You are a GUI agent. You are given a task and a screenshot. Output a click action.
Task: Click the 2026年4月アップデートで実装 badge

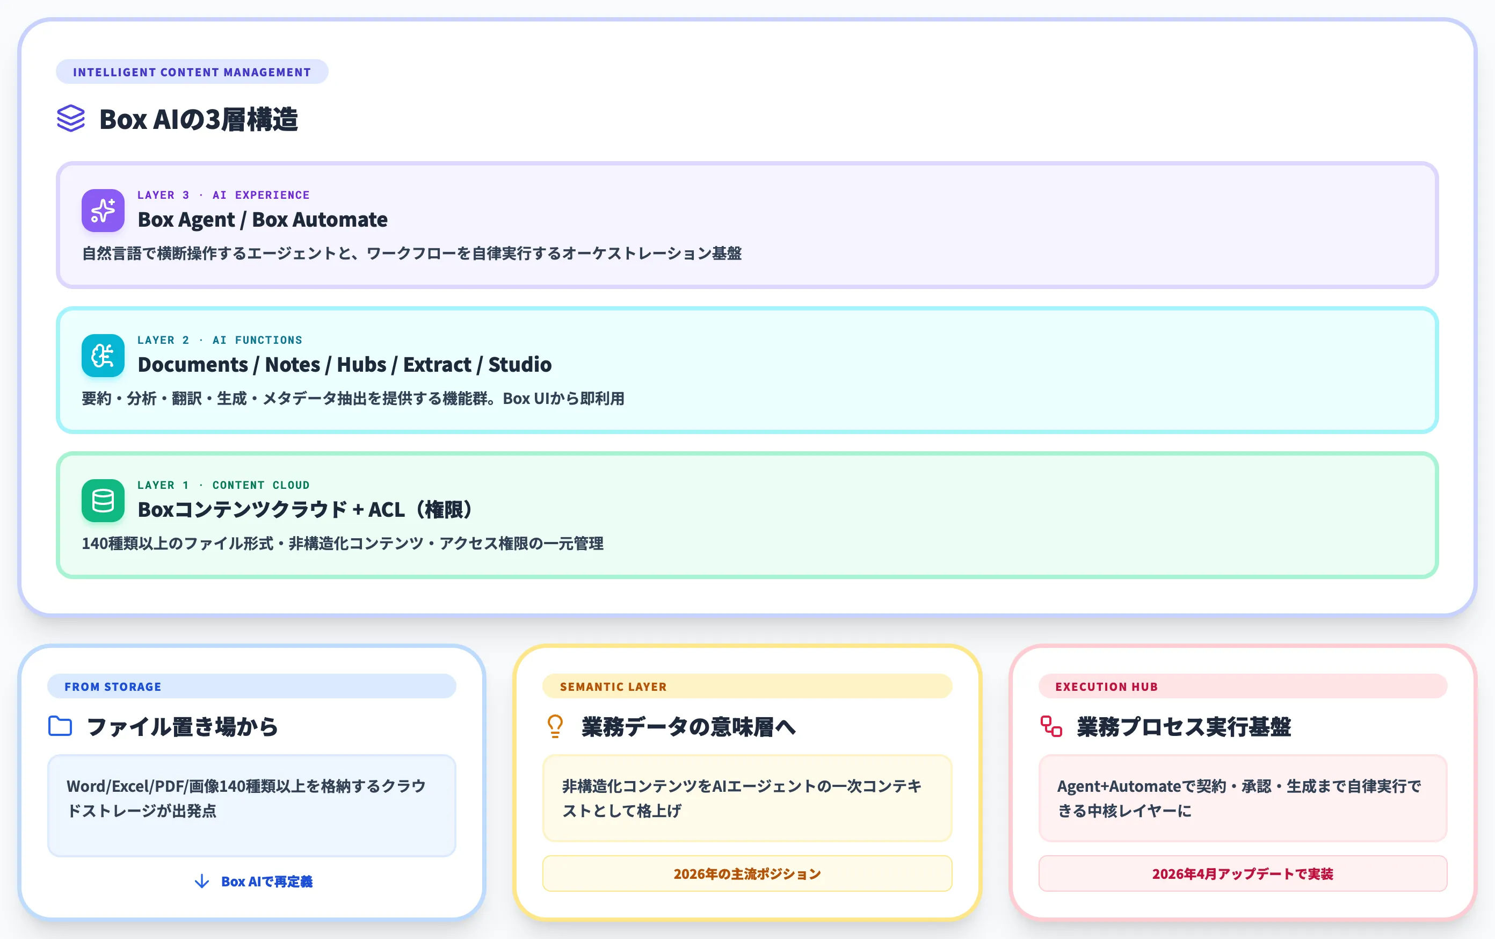(1242, 874)
